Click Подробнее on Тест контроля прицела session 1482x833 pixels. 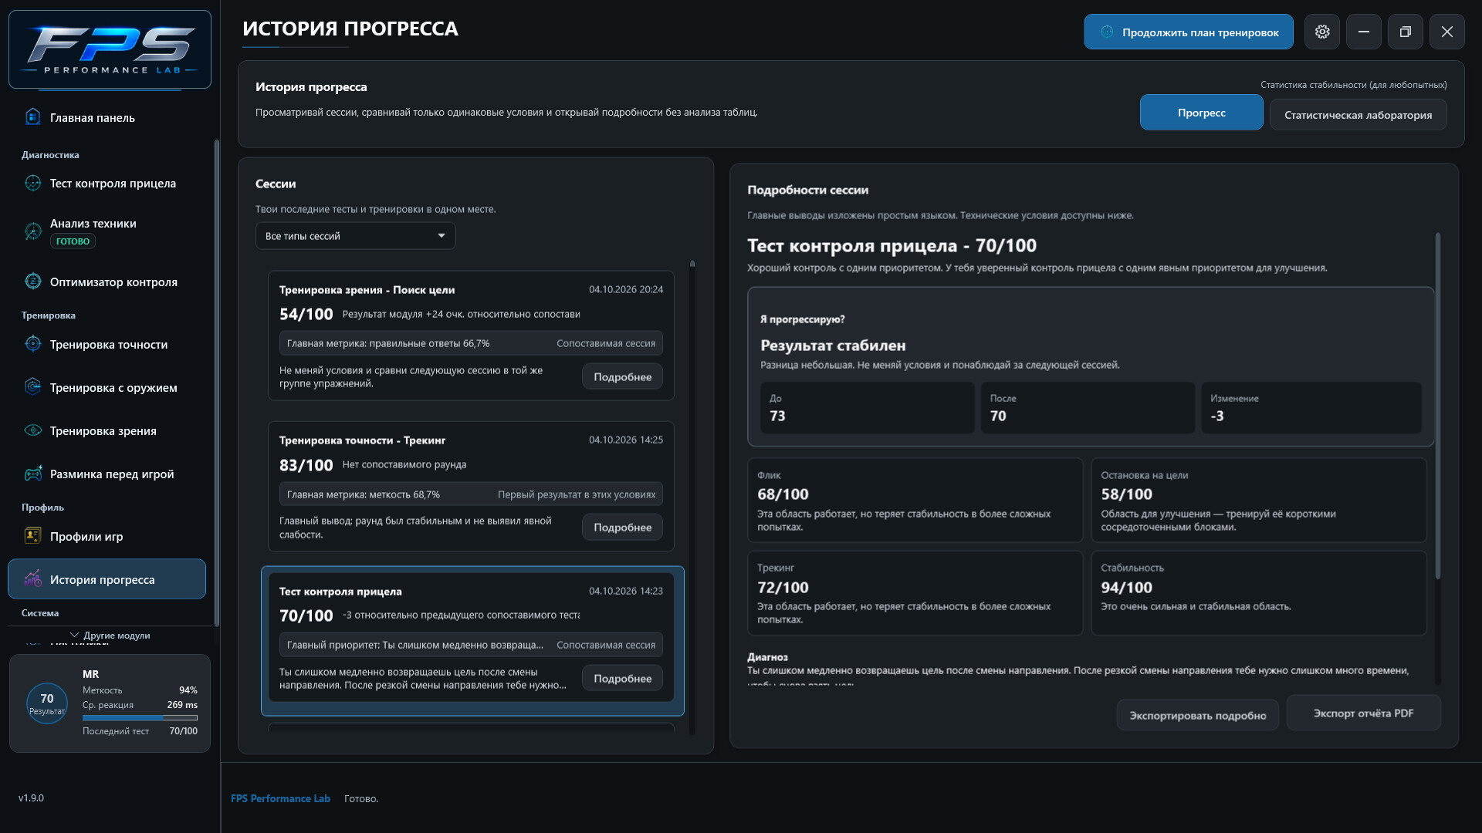coord(622,679)
